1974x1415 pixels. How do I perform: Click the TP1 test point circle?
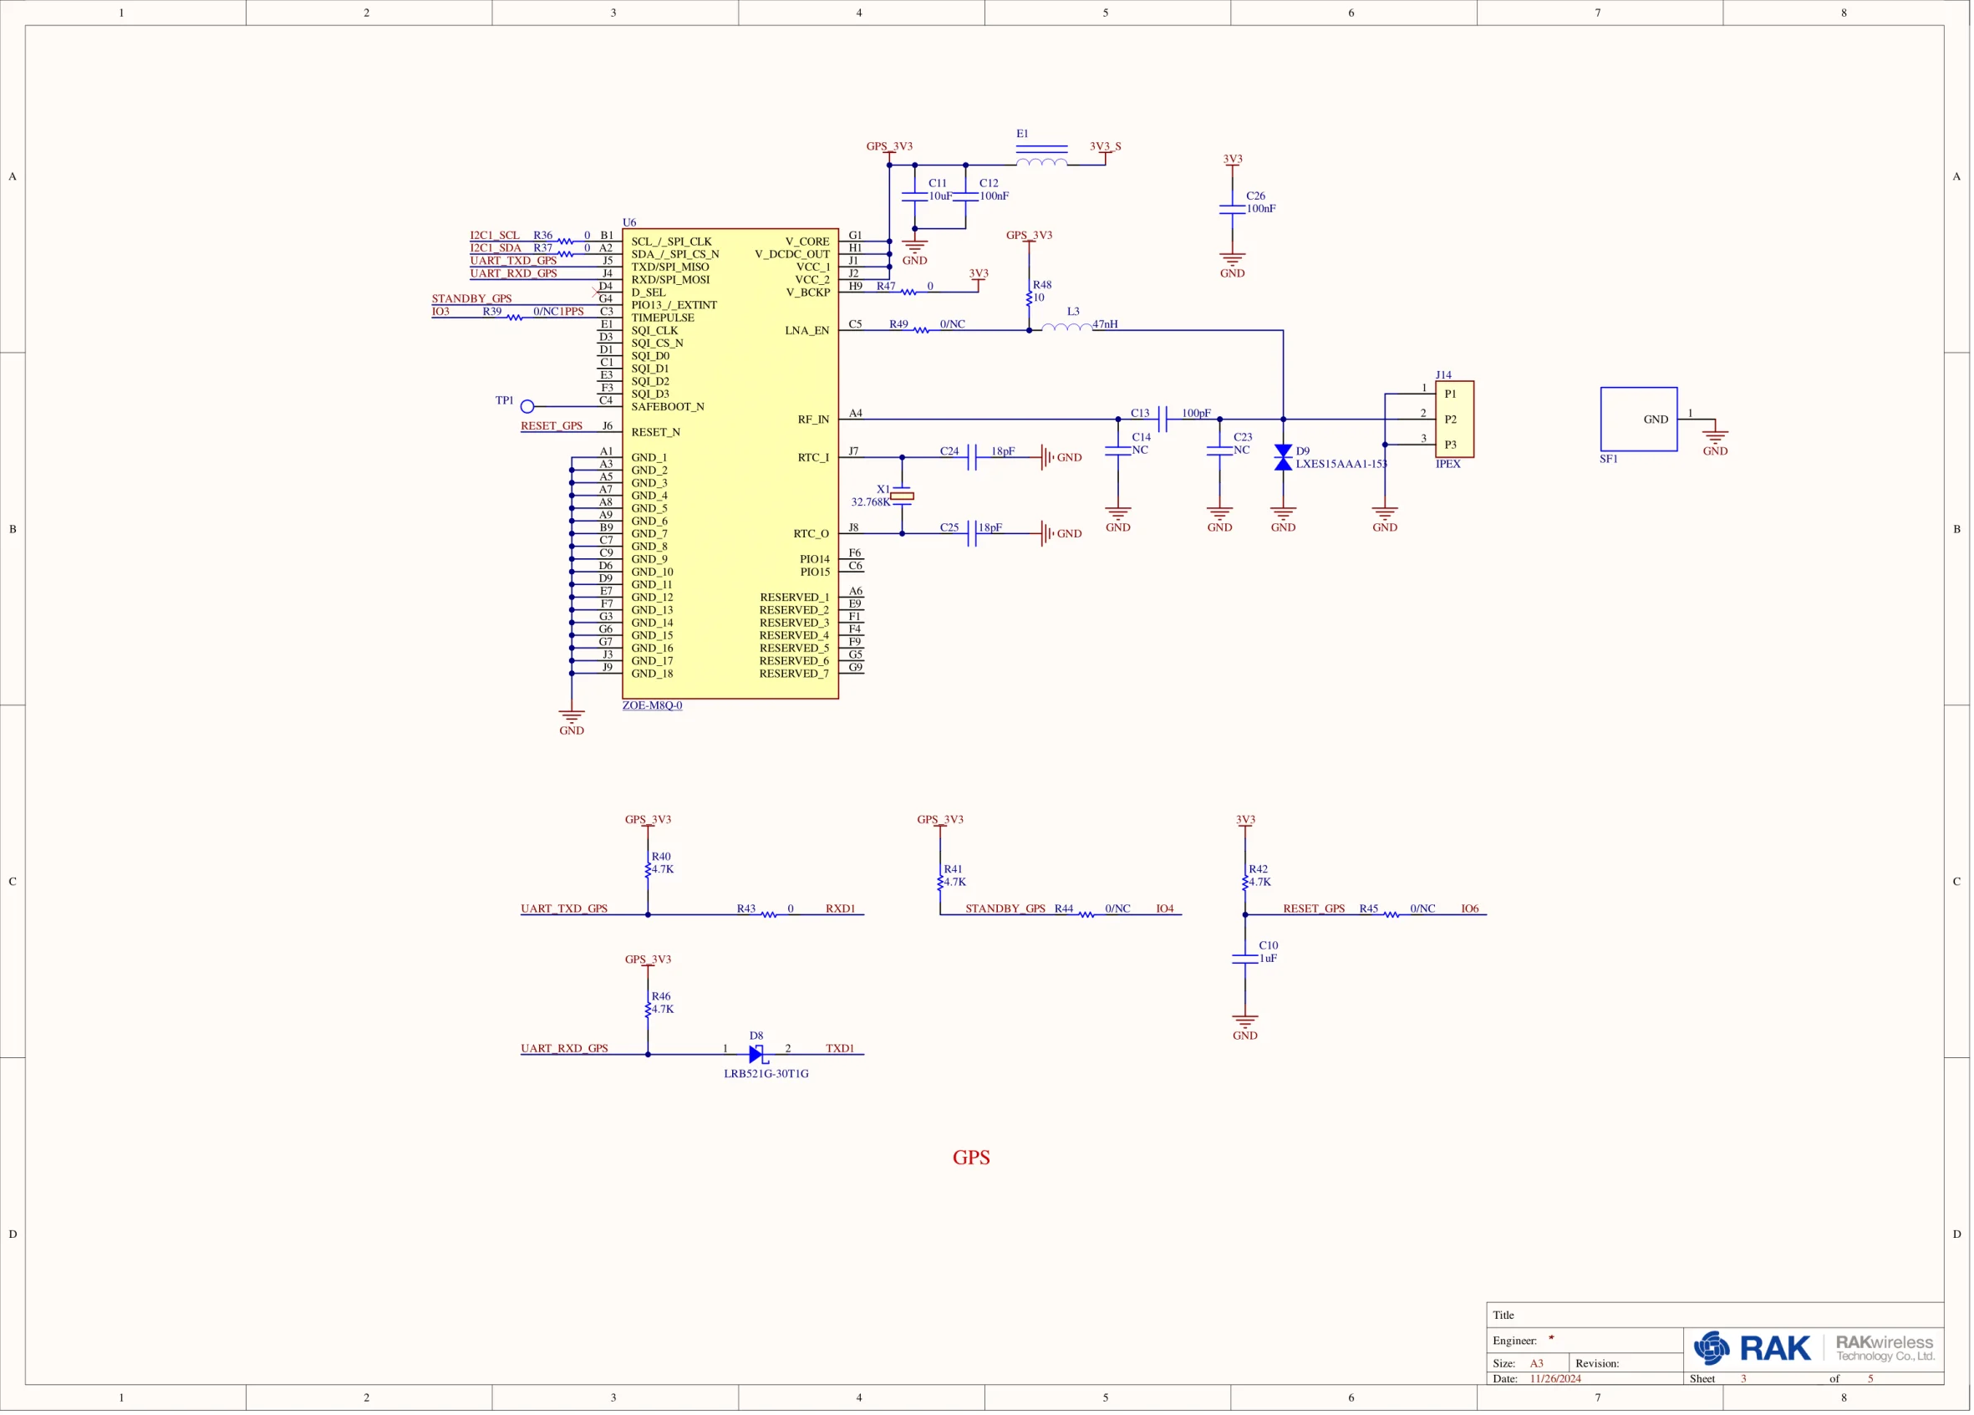pyautogui.click(x=527, y=406)
